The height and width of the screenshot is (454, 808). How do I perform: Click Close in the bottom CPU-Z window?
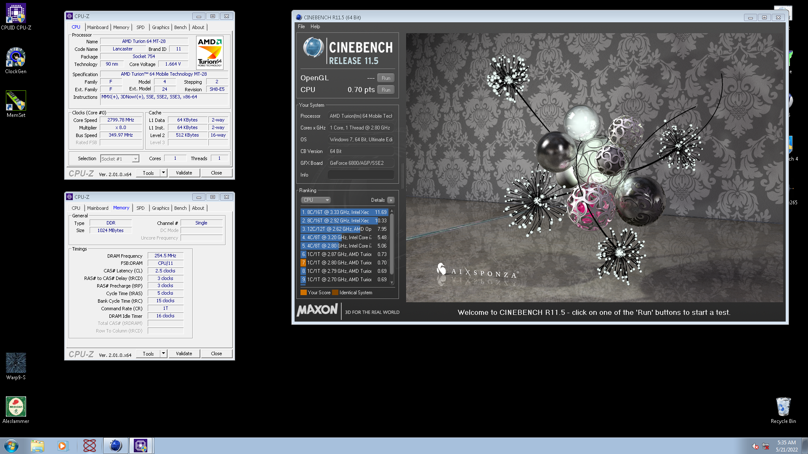tap(216, 354)
